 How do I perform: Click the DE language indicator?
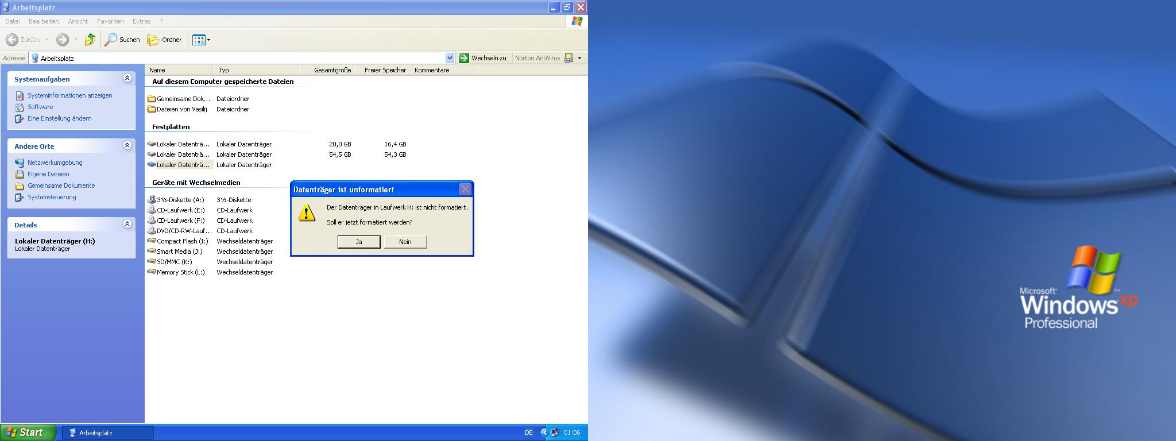(528, 433)
